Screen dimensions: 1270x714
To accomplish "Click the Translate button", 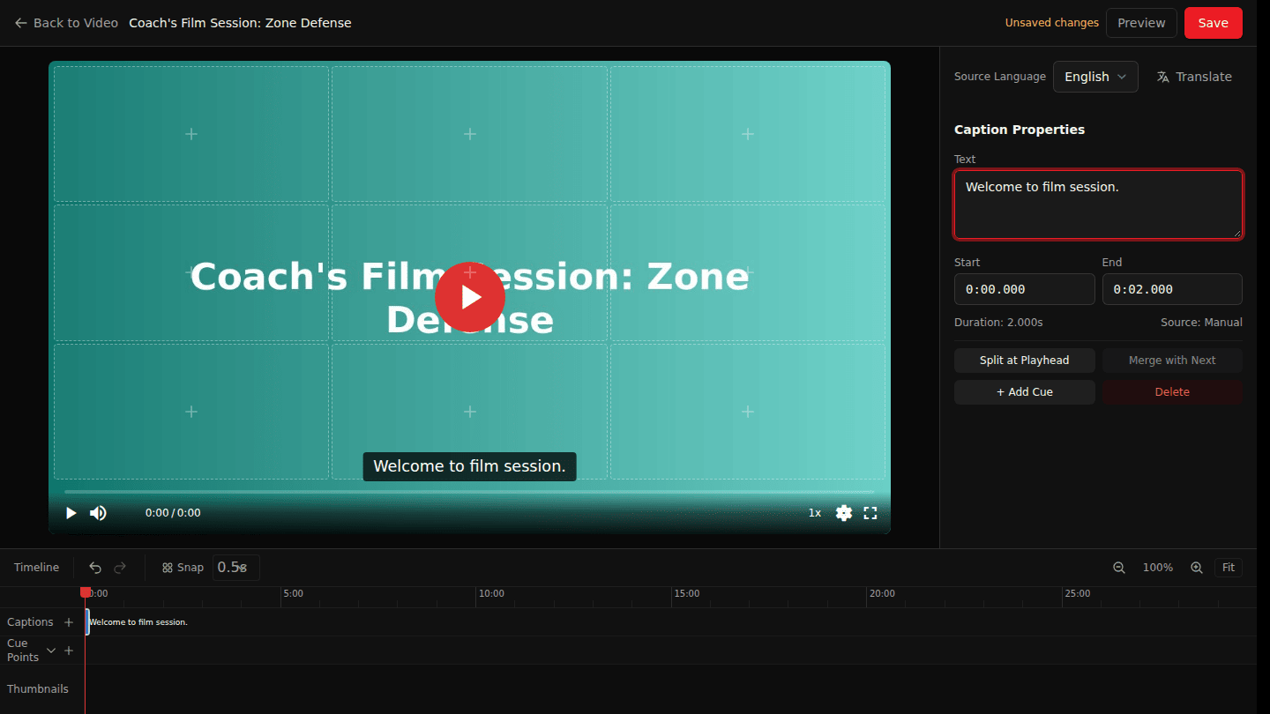I will [1194, 77].
